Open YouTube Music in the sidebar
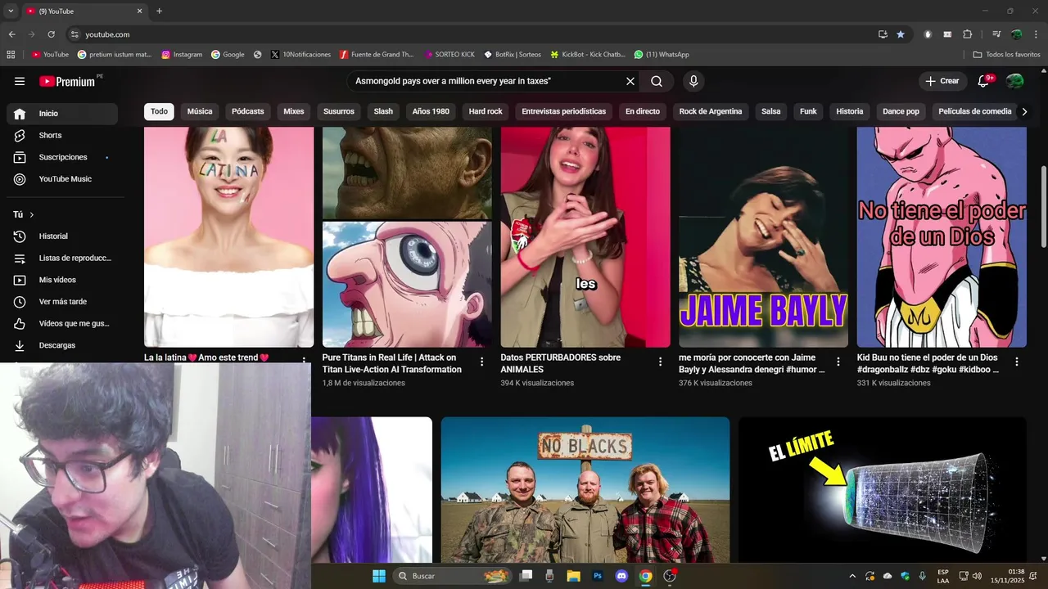 (x=62, y=179)
